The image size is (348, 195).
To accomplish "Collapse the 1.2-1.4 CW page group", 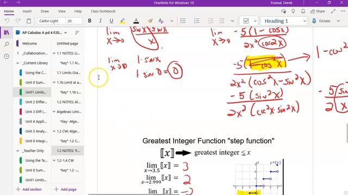I will point(54,160).
